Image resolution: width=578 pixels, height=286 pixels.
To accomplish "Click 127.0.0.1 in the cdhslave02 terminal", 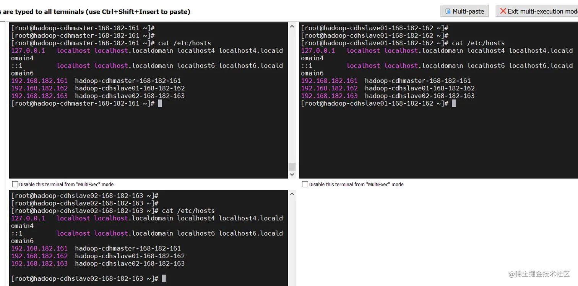I will [x=28, y=218].
